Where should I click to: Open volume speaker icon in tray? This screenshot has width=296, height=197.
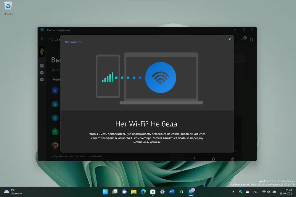[x=269, y=192]
